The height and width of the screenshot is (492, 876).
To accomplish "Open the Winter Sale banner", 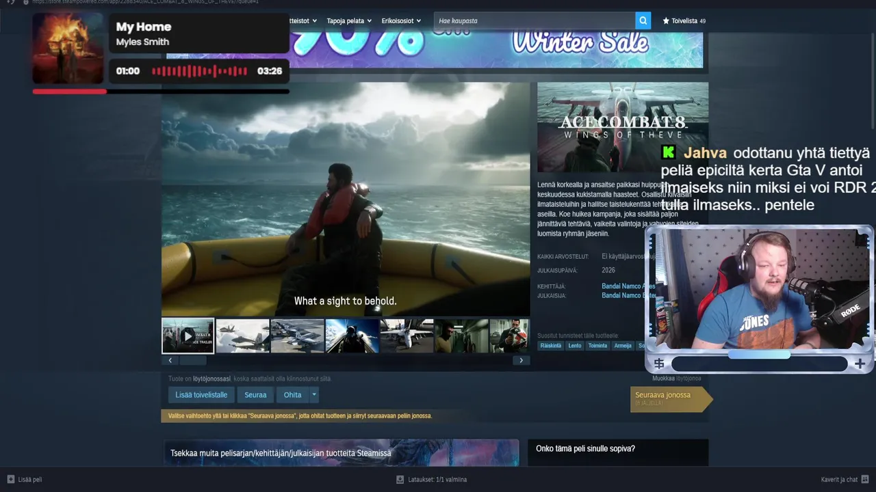I will click(x=435, y=49).
